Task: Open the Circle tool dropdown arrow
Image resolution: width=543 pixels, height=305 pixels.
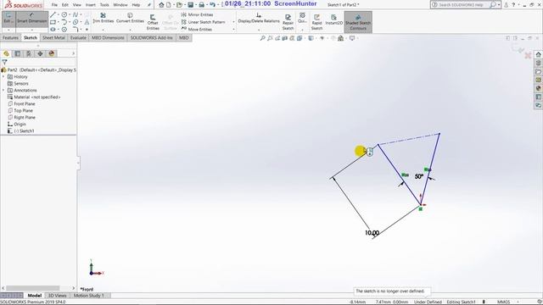Action: (70, 14)
